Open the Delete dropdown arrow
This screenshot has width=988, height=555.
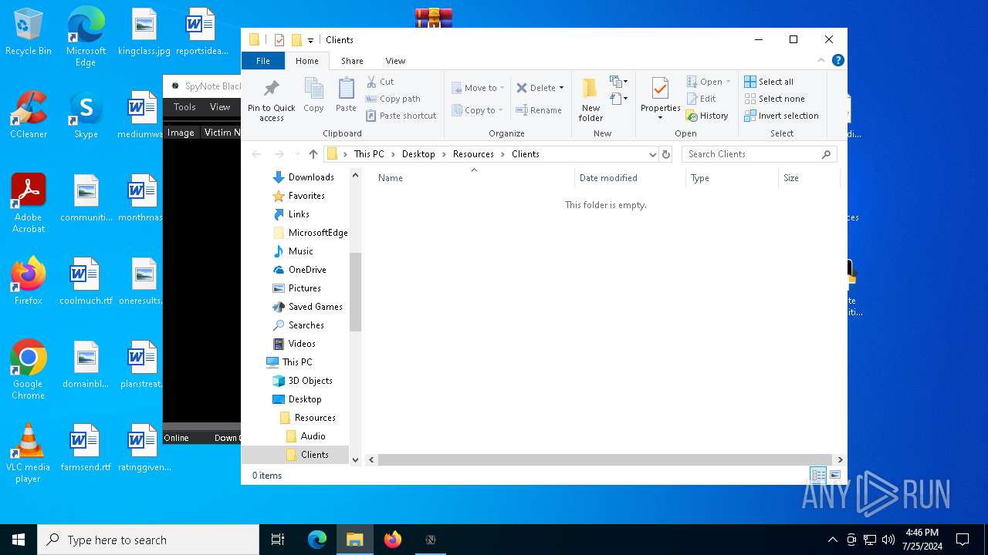coord(561,88)
